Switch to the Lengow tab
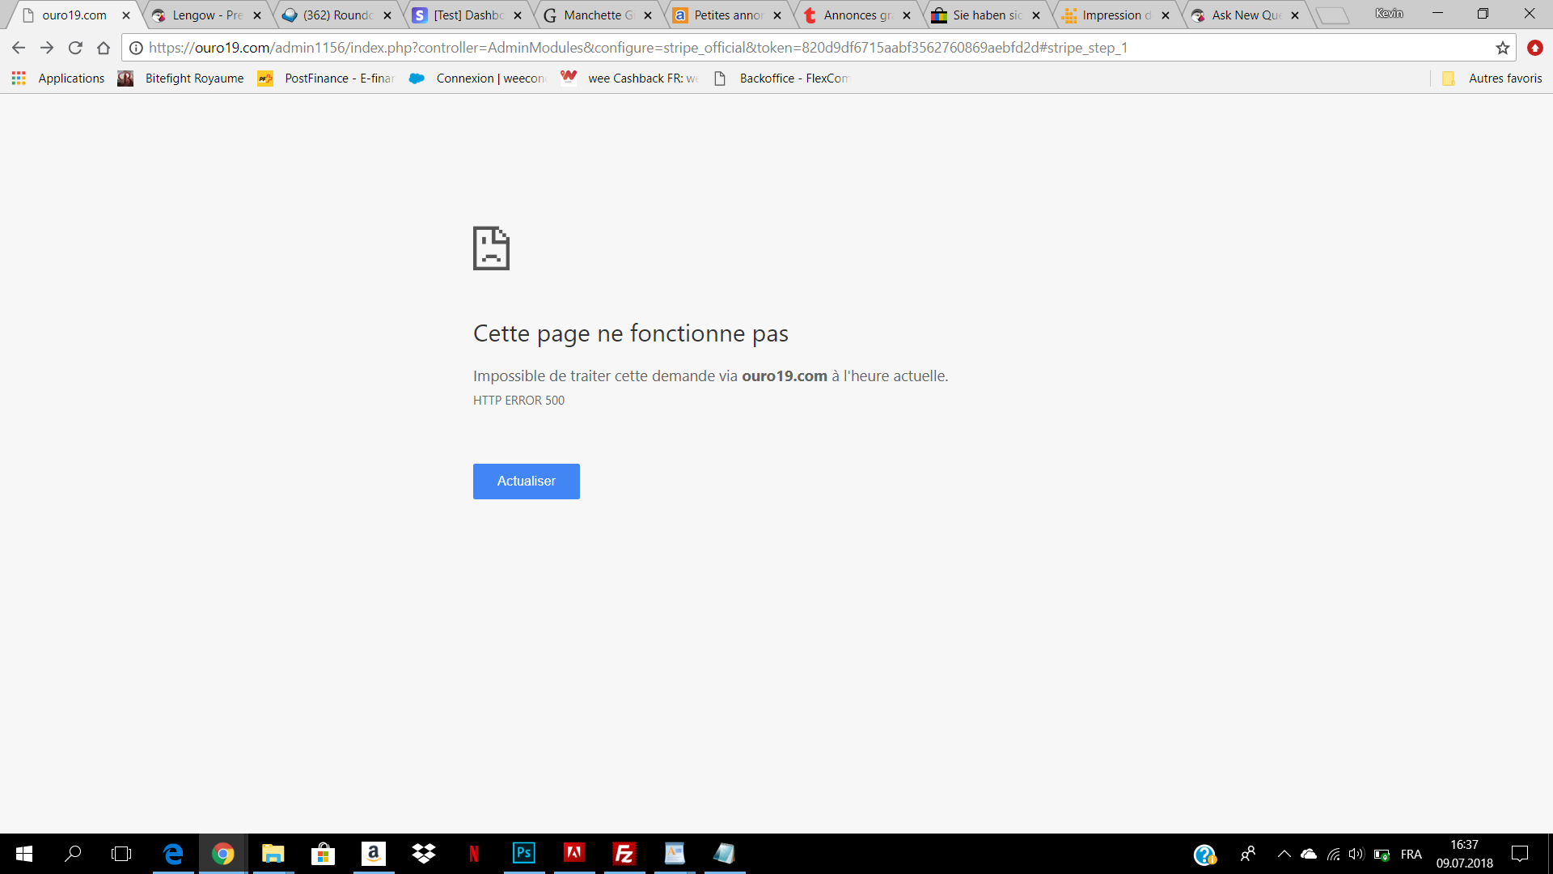The height and width of the screenshot is (874, 1553). pos(206,15)
